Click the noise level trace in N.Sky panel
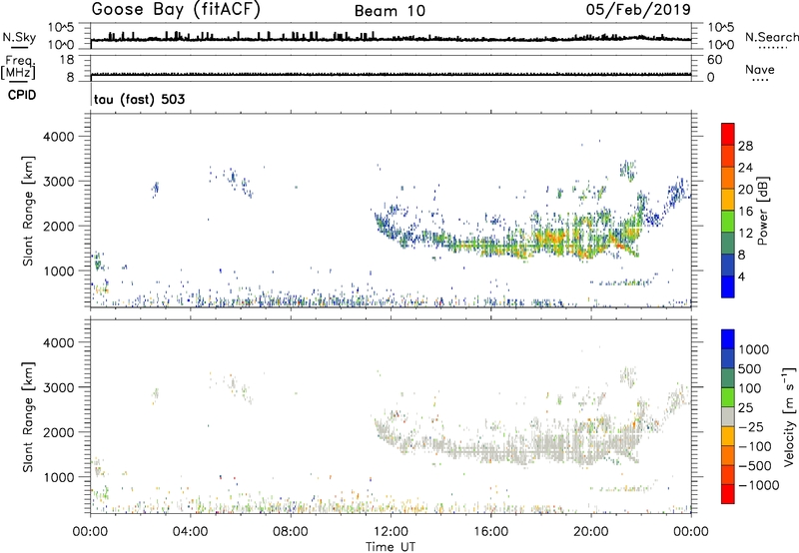 click(x=391, y=39)
